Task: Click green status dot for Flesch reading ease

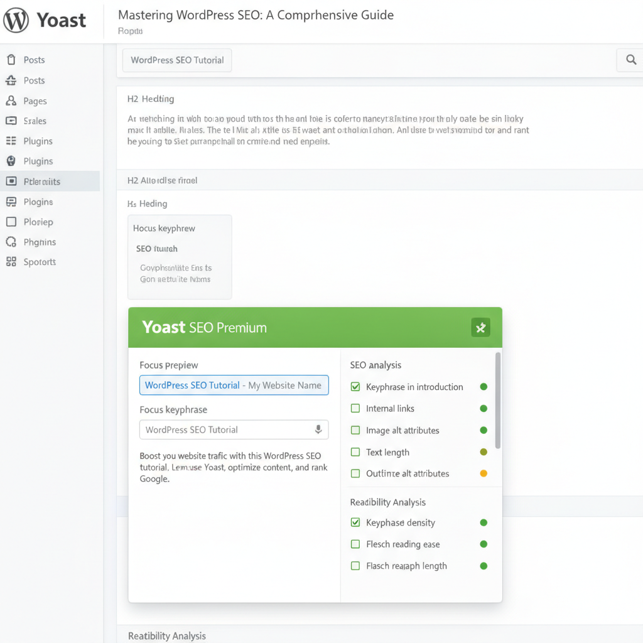Action: (484, 544)
